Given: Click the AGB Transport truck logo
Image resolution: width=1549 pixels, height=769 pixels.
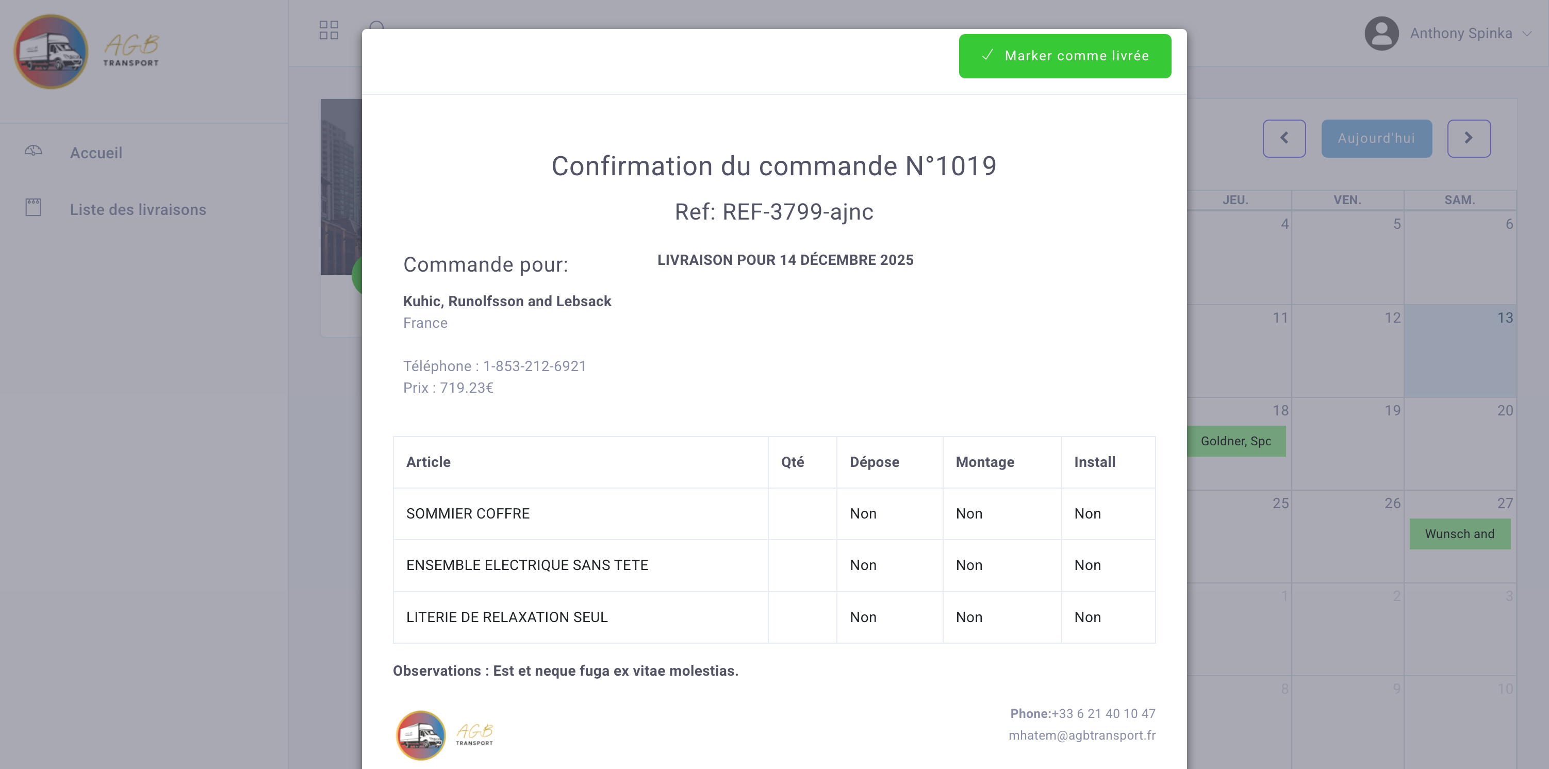Looking at the screenshot, I should [51, 52].
